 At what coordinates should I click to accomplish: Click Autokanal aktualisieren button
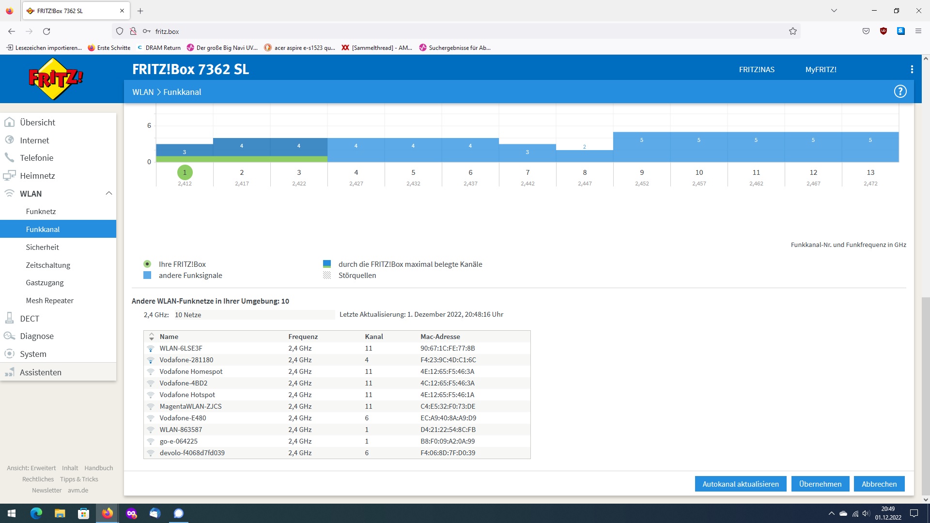740,484
